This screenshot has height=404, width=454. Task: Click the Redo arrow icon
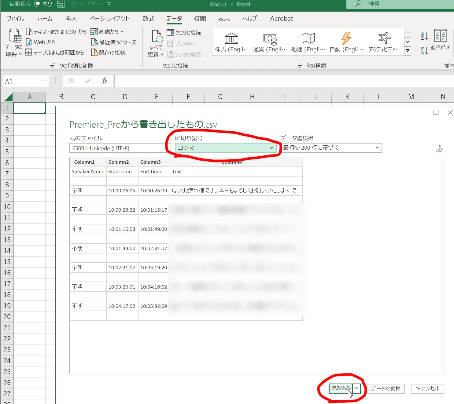coord(91,4)
